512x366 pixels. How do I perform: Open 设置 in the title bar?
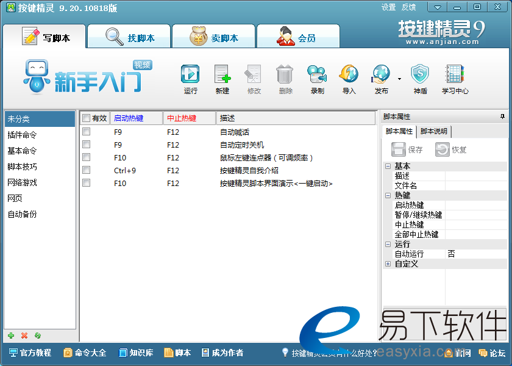click(x=389, y=7)
